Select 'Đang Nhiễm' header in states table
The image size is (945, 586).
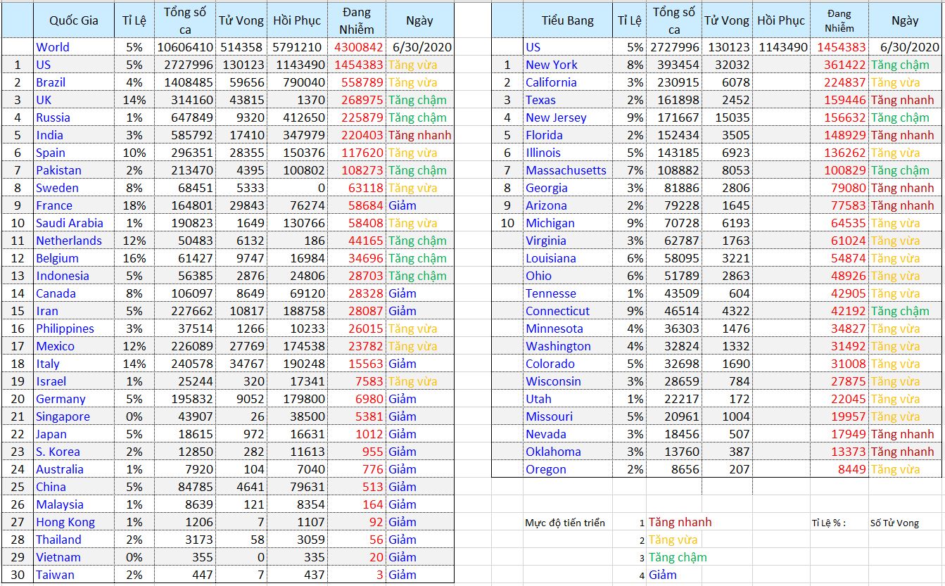(839, 20)
